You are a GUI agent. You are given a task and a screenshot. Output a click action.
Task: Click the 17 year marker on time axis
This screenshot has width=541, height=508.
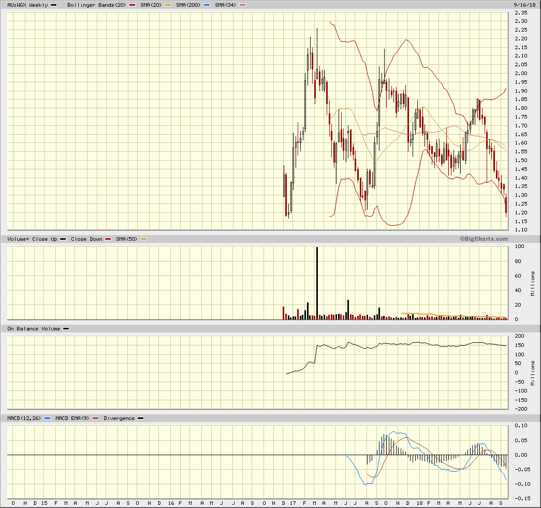[293, 503]
